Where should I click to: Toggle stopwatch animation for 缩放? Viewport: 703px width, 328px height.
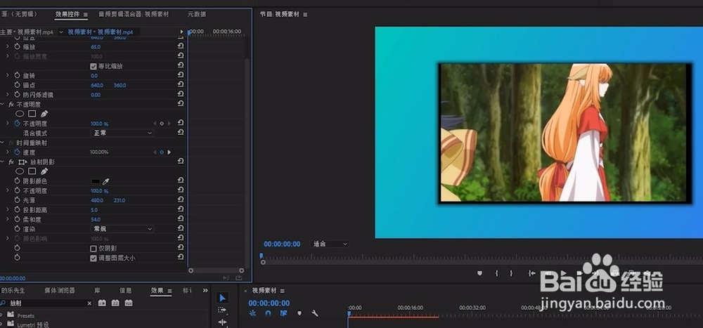[x=17, y=46]
